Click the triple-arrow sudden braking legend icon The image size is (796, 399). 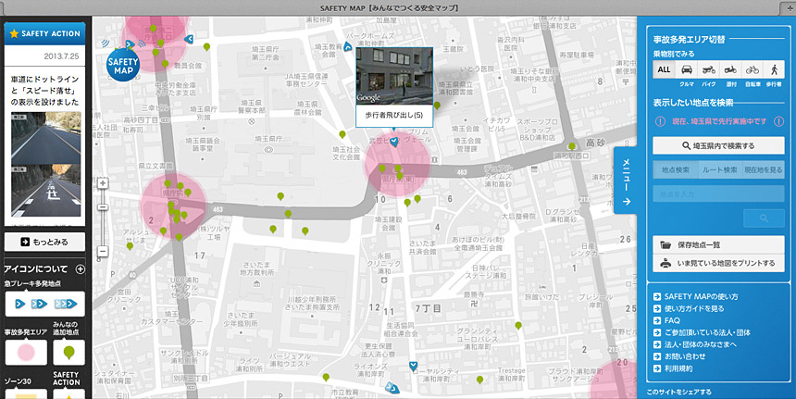[x=66, y=304]
